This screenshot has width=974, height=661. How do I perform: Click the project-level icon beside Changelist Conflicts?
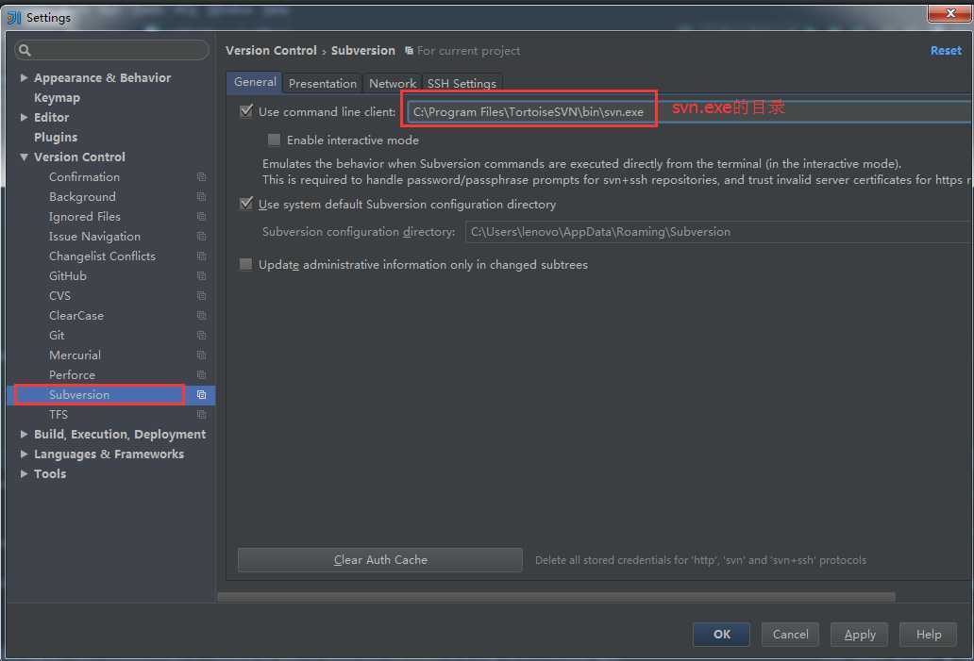click(x=201, y=256)
